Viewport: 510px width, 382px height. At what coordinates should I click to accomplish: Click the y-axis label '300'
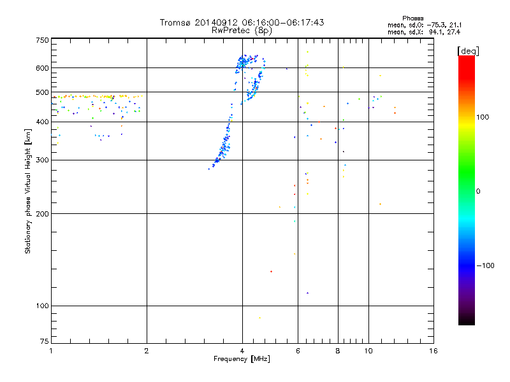coord(42,160)
